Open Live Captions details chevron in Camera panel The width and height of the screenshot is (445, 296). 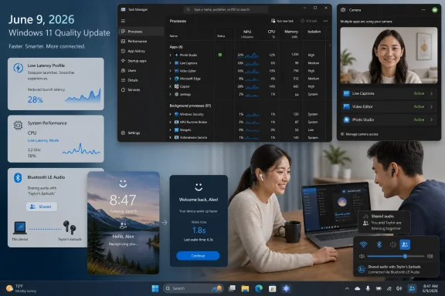click(431, 93)
